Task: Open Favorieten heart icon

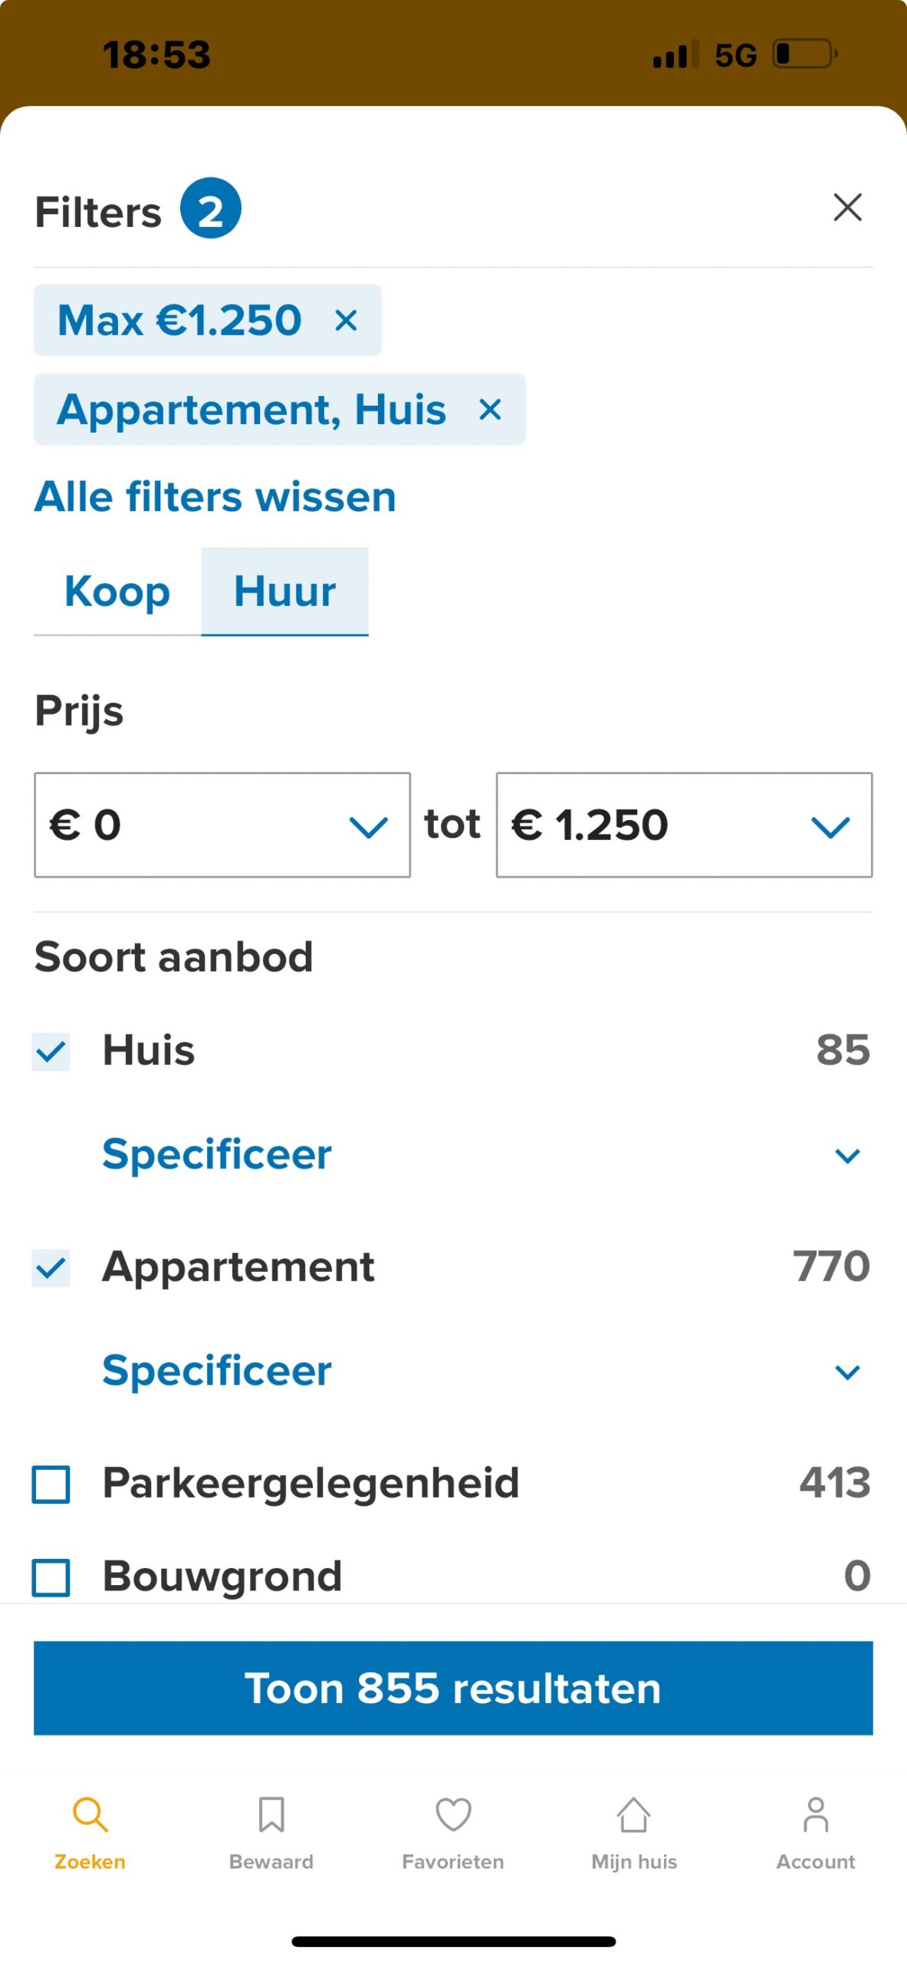Action: pos(453,1814)
